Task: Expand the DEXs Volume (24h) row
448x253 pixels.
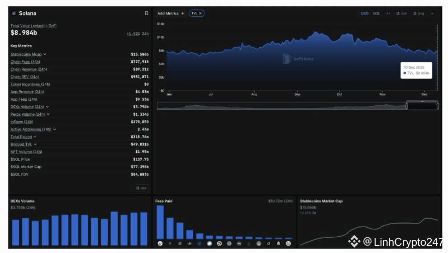Action: point(48,107)
